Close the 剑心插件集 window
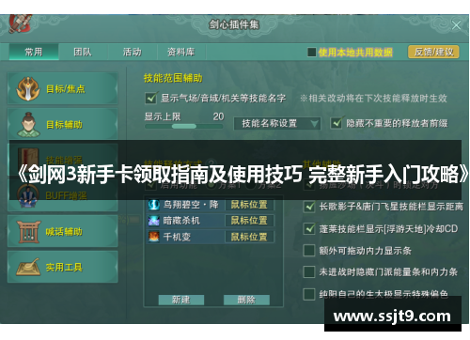 456,25
